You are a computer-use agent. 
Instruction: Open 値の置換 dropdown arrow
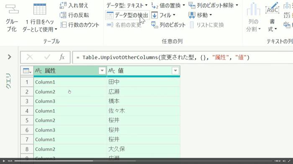click(183, 5)
